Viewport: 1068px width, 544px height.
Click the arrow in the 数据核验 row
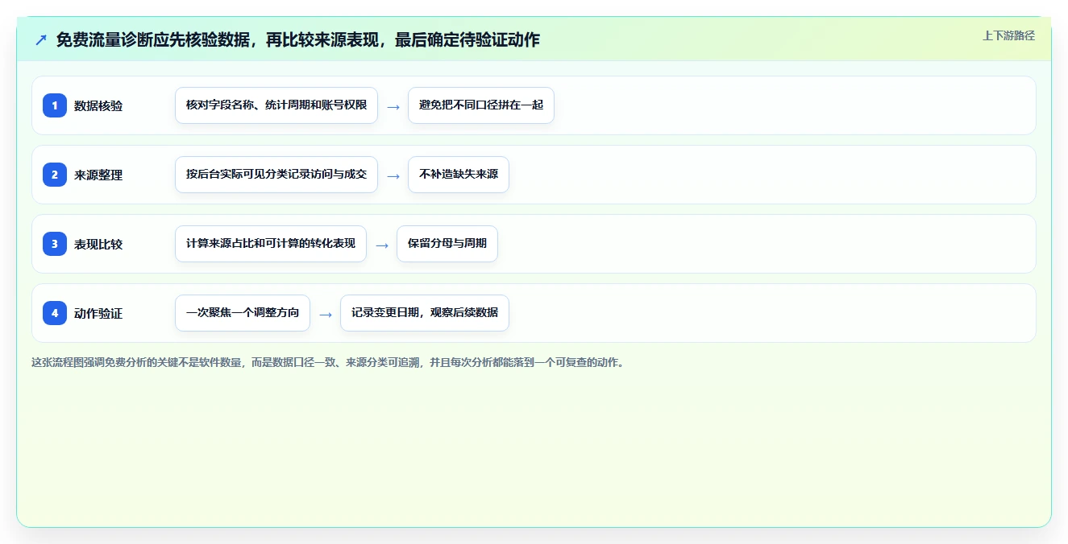point(393,106)
